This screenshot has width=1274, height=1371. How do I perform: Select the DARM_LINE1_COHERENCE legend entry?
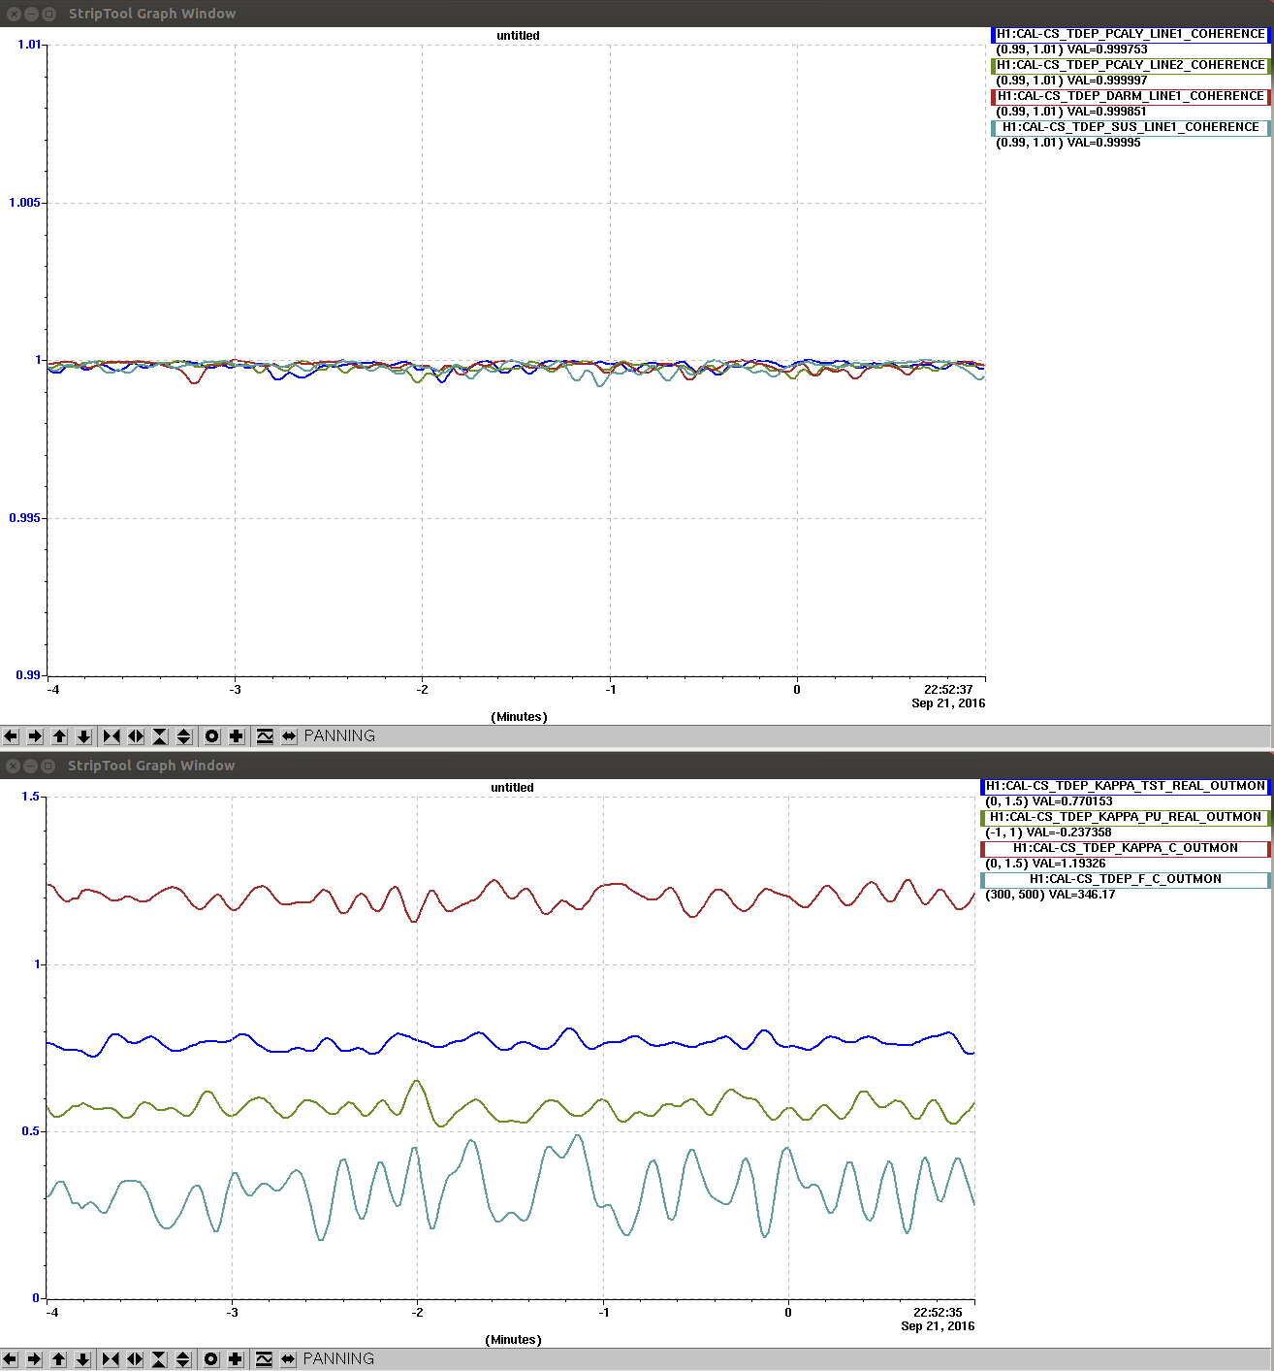(x=1131, y=96)
